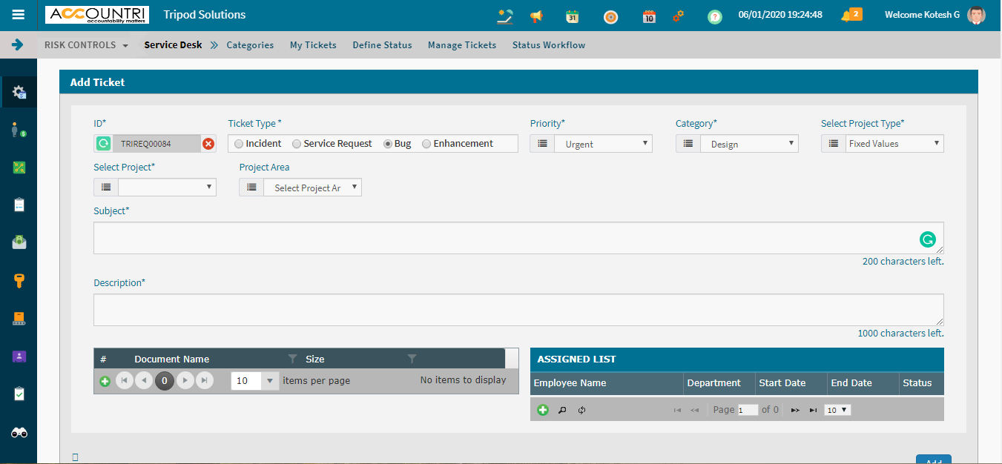Open the green calendar 31 icon
1002x464 pixels.
click(x=572, y=16)
